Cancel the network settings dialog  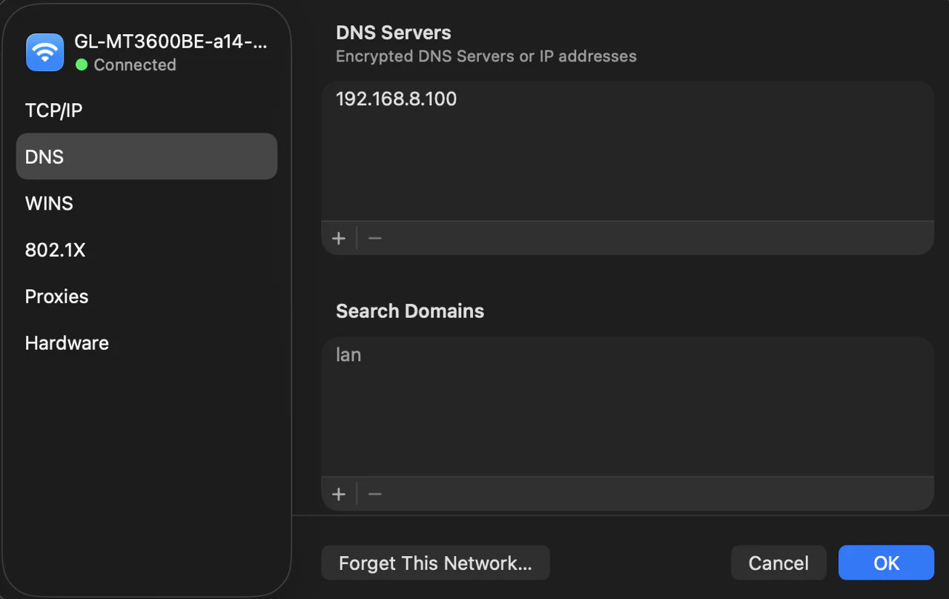click(x=778, y=563)
